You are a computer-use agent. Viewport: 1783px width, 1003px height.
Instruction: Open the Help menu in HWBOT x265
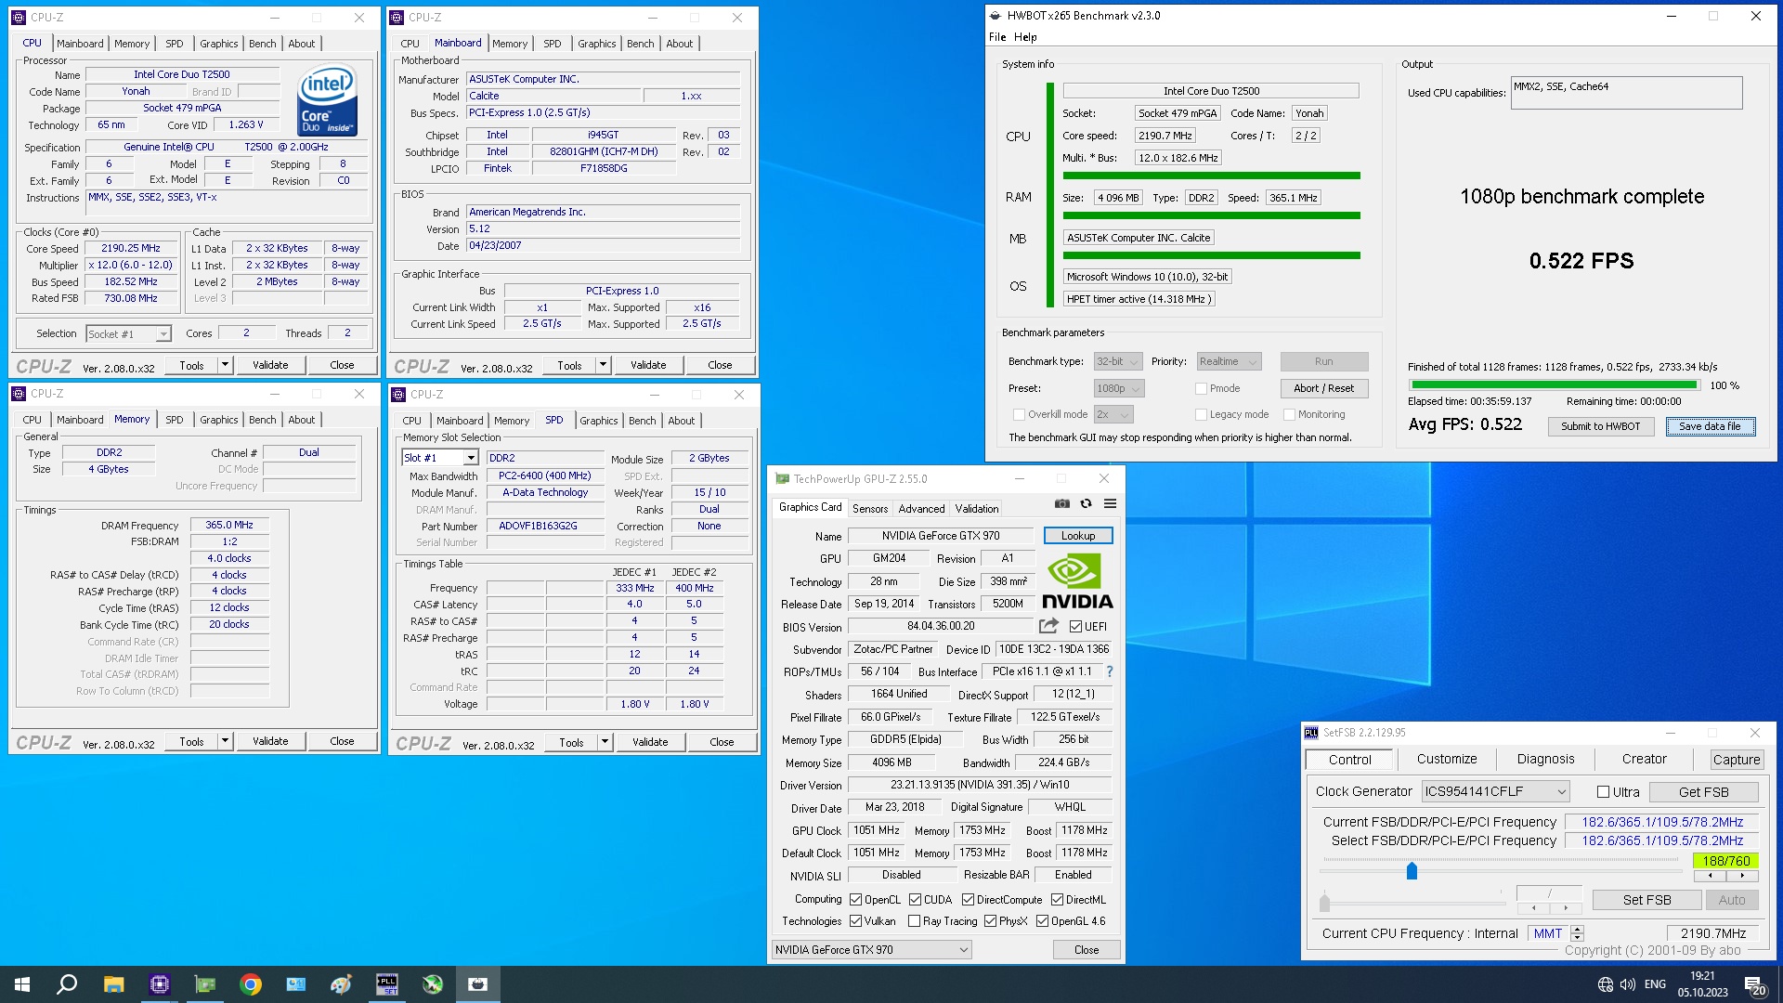[x=1025, y=37]
